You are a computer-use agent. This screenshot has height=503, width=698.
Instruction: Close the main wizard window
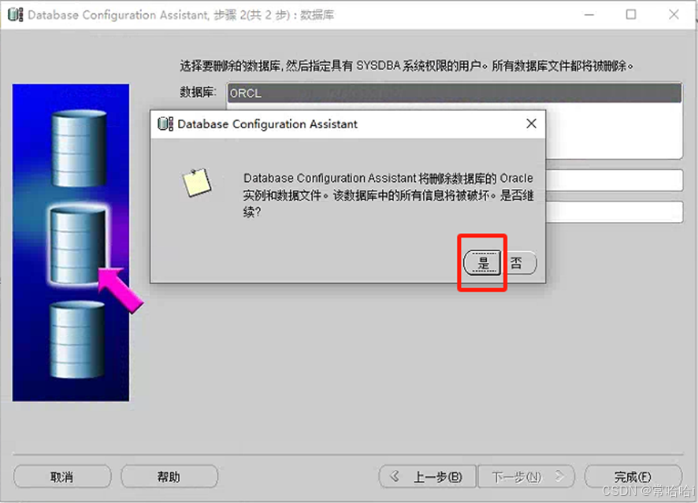pyautogui.click(x=674, y=15)
